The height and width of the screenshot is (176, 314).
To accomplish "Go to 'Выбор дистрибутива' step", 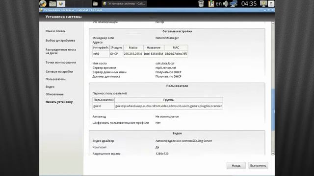I will pyautogui.click(x=60, y=41).
